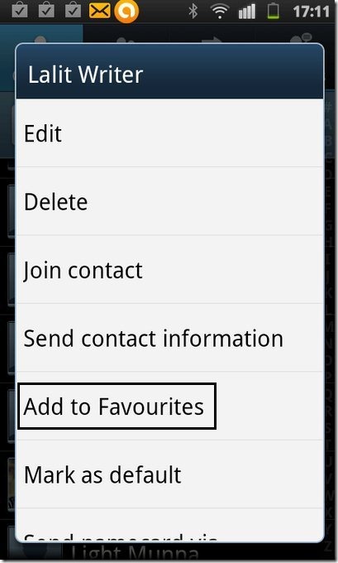Tap the 17:11 clock in status bar
The height and width of the screenshot is (563, 338).
click(311, 12)
